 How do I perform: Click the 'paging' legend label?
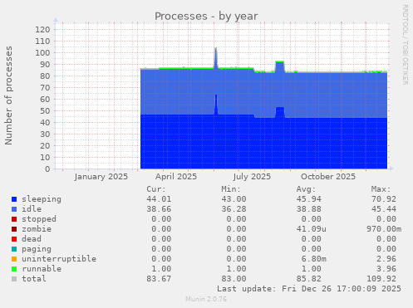pyautogui.click(x=37, y=249)
